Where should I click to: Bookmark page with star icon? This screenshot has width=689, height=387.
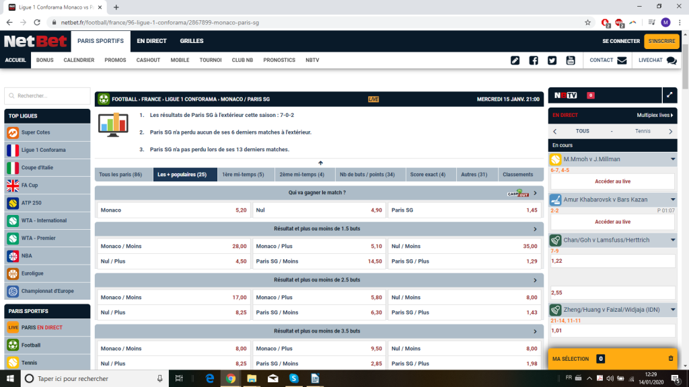[x=587, y=22]
